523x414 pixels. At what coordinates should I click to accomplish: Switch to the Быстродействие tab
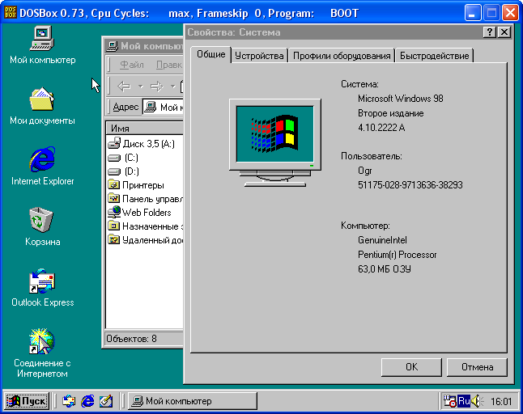point(434,56)
